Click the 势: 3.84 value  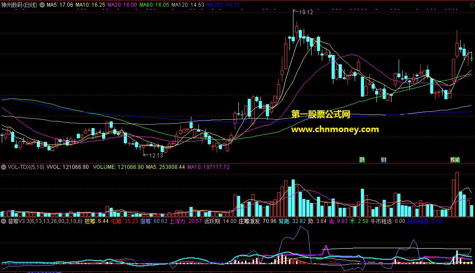[x=317, y=221]
